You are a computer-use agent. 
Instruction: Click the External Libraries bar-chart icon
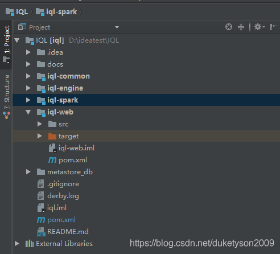click(x=30, y=244)
